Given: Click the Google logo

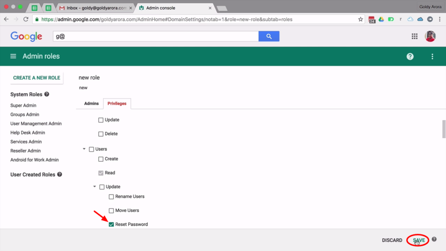Looking at the screenshot, I should pyautogui.click(x=26, y=36).
